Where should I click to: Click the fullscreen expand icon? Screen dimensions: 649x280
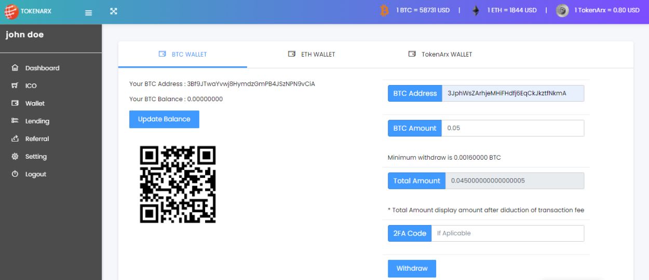114,11
